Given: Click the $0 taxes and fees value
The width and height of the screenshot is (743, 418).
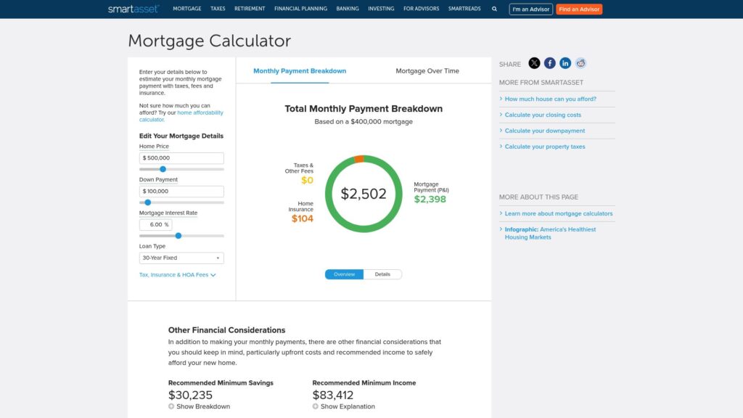Looking at the screenshot, I should [x=307, y=180].
